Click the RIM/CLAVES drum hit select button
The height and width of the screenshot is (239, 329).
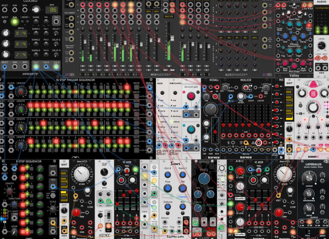click(175, 93)
